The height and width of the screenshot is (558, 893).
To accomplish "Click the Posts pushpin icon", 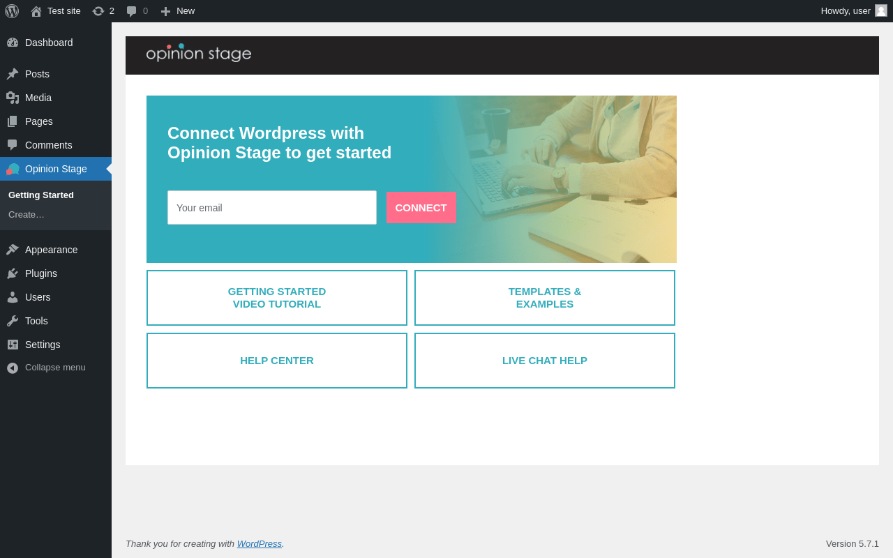I will [x=13, y=74].
